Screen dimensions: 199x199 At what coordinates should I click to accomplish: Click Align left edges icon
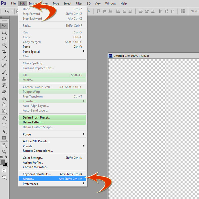pyautogui.click(x=118, y=11)
